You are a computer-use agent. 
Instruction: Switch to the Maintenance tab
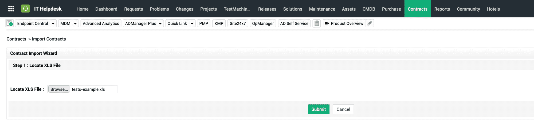[322, 9]
